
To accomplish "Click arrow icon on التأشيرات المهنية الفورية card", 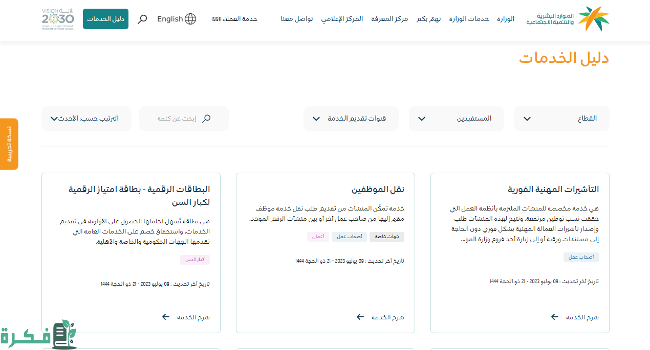I will tap(555, 317).
